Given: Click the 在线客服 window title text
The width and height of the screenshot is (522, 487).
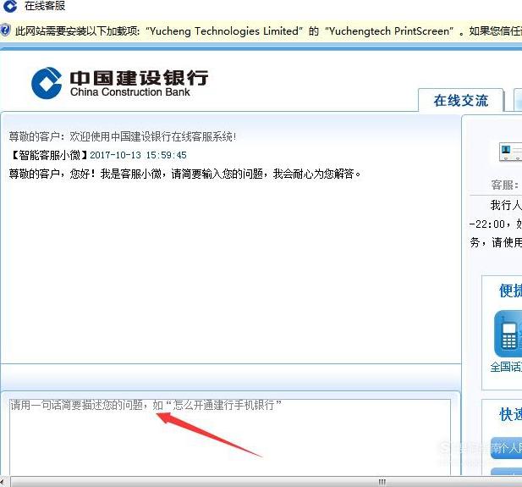Looking at the screenshot, I should point(45,6).
